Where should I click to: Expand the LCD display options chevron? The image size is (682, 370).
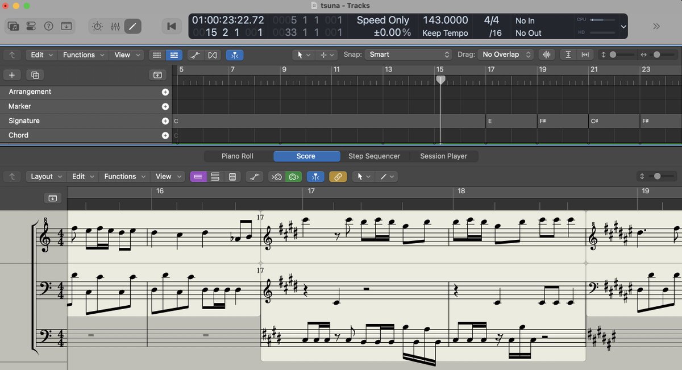[x=623, y=26]
